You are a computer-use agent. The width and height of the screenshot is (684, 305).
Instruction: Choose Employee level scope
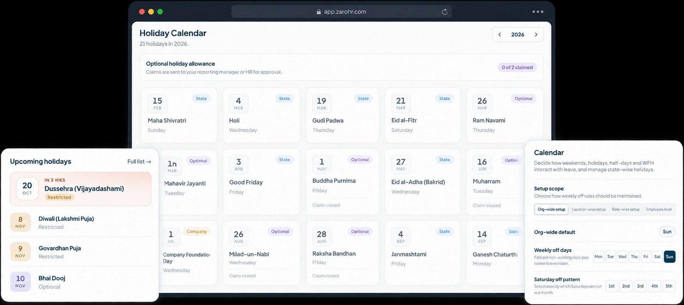click(659, 209)
